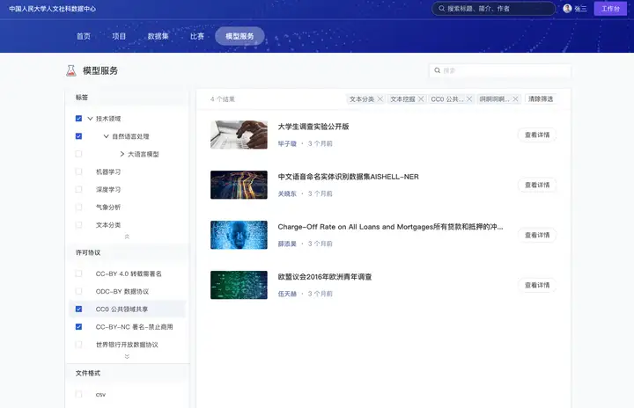Click the green data matrix thumbnail
This screenshot has width=634, height=408.
click(239, 285)
